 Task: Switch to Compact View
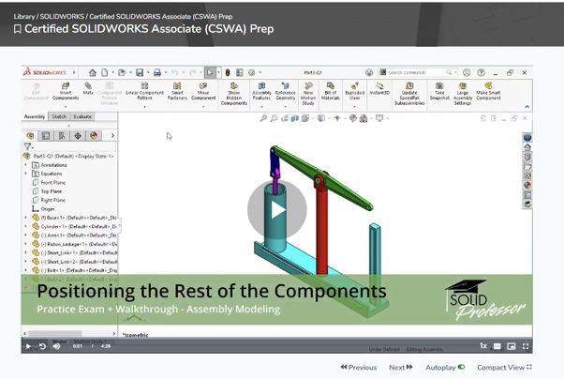504,367
